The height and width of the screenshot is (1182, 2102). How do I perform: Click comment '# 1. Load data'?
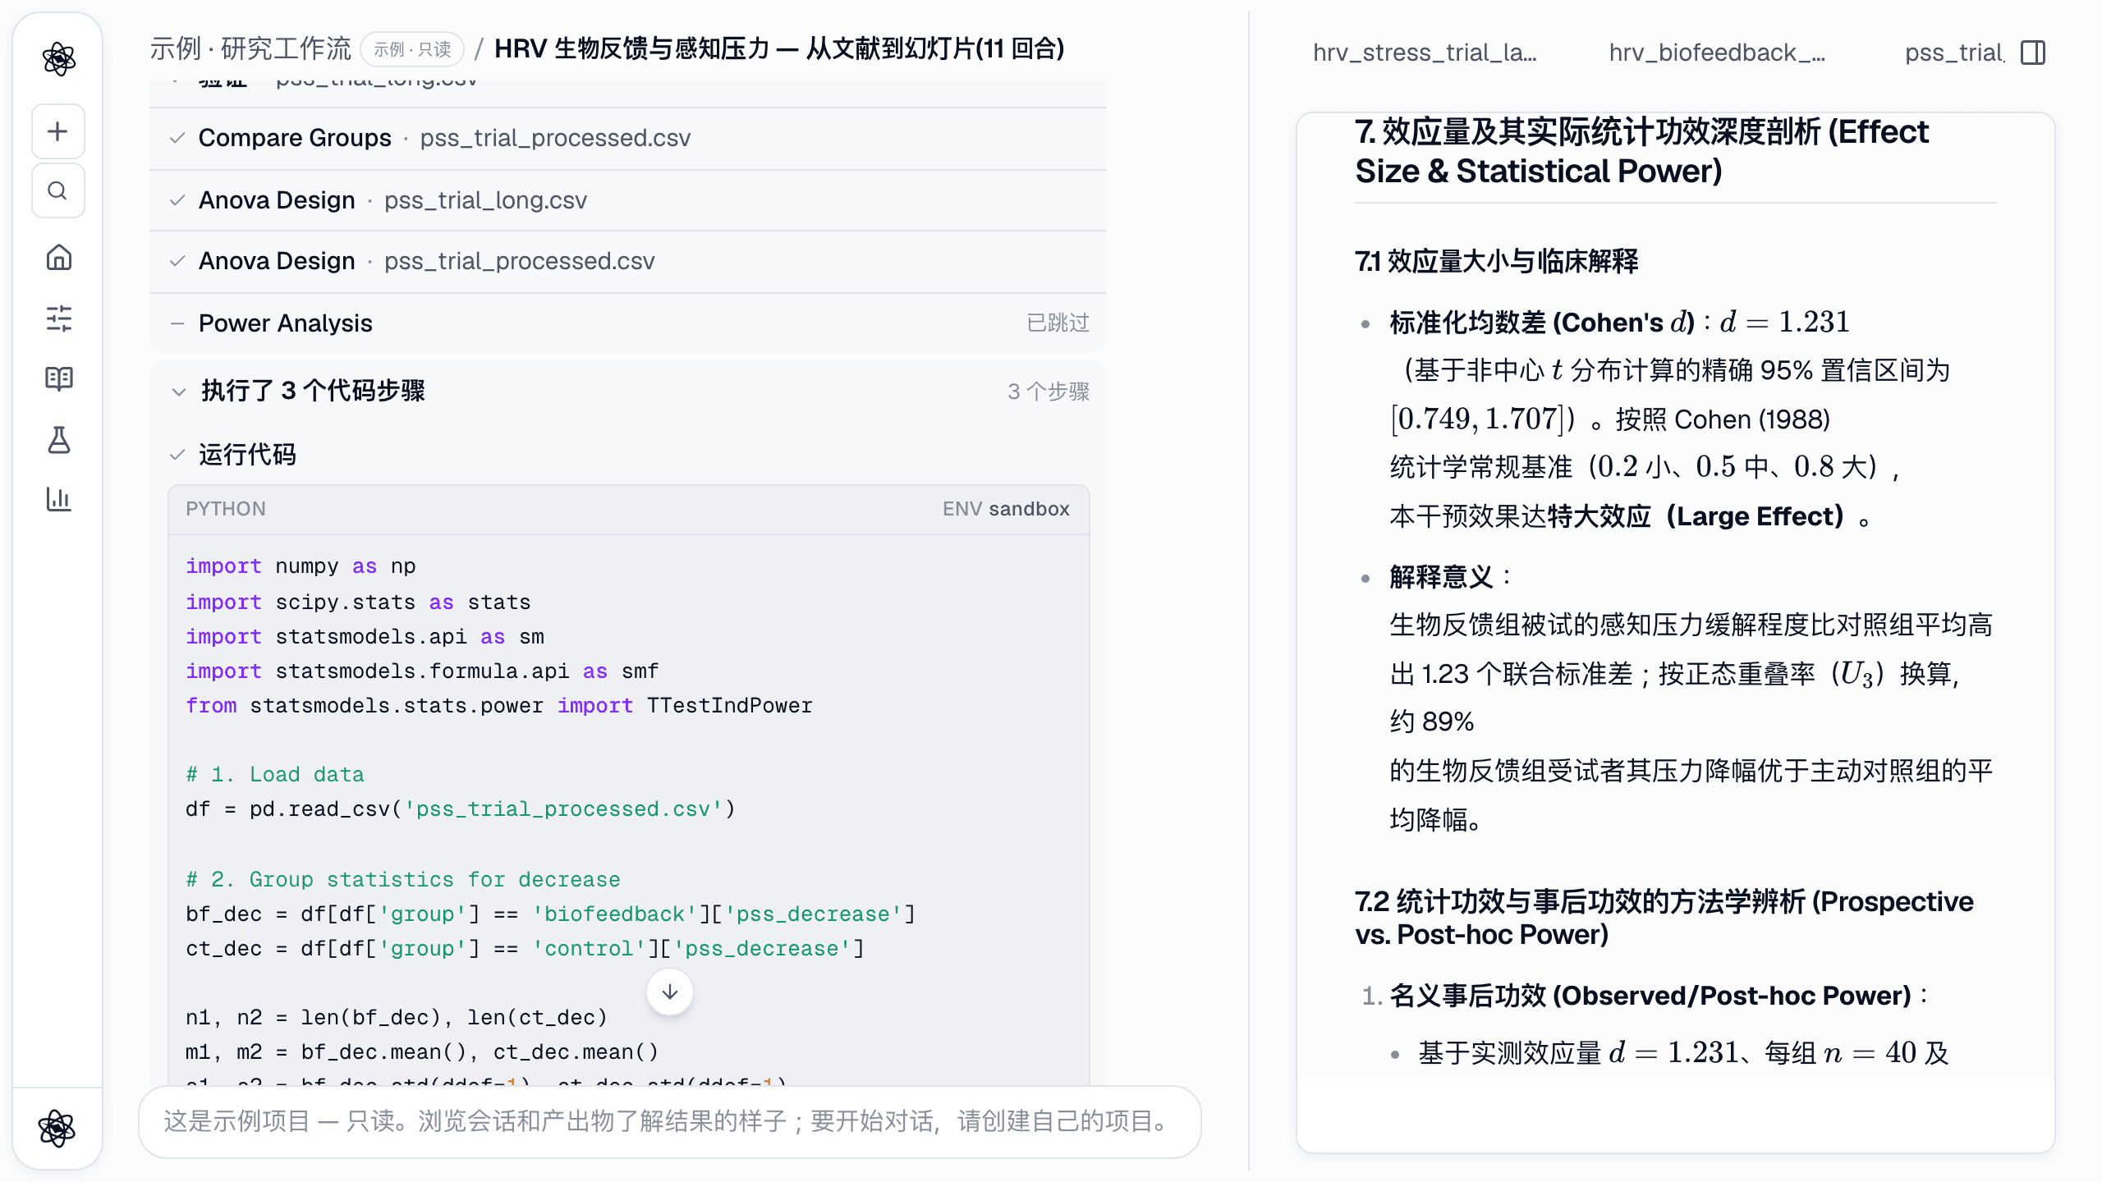point(275,775)
